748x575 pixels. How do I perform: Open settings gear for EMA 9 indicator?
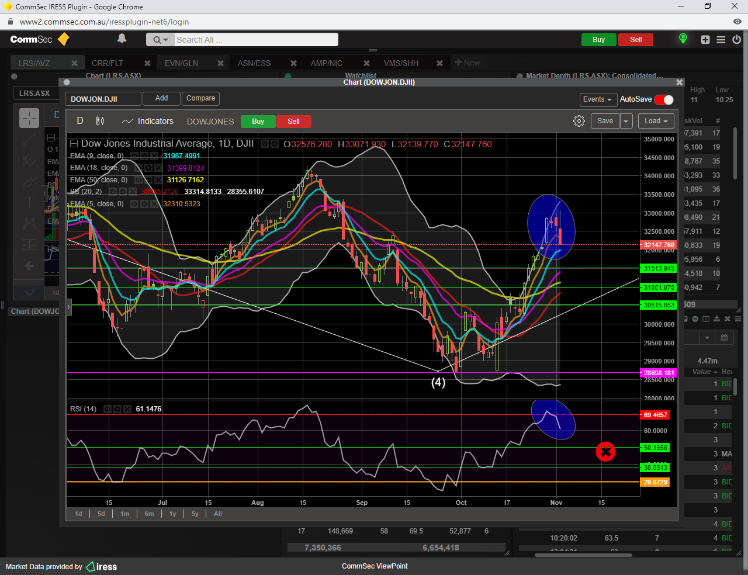[144, 156]
